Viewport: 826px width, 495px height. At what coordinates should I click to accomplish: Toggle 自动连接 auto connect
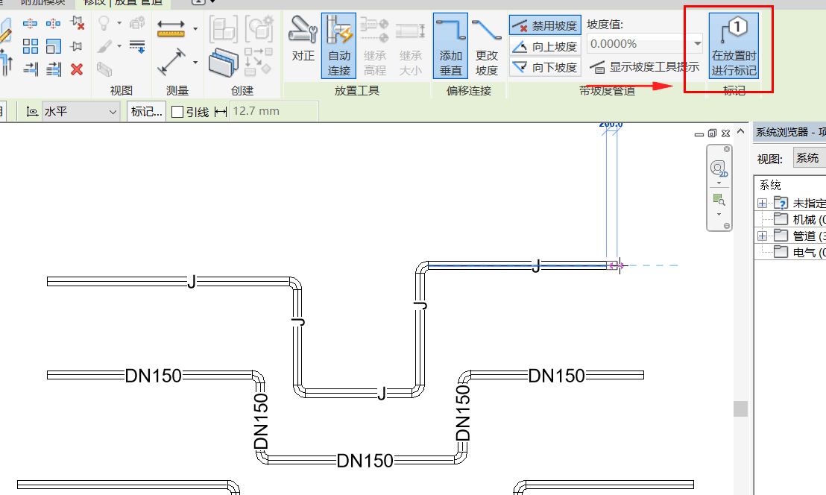click(x=338, y=45)
